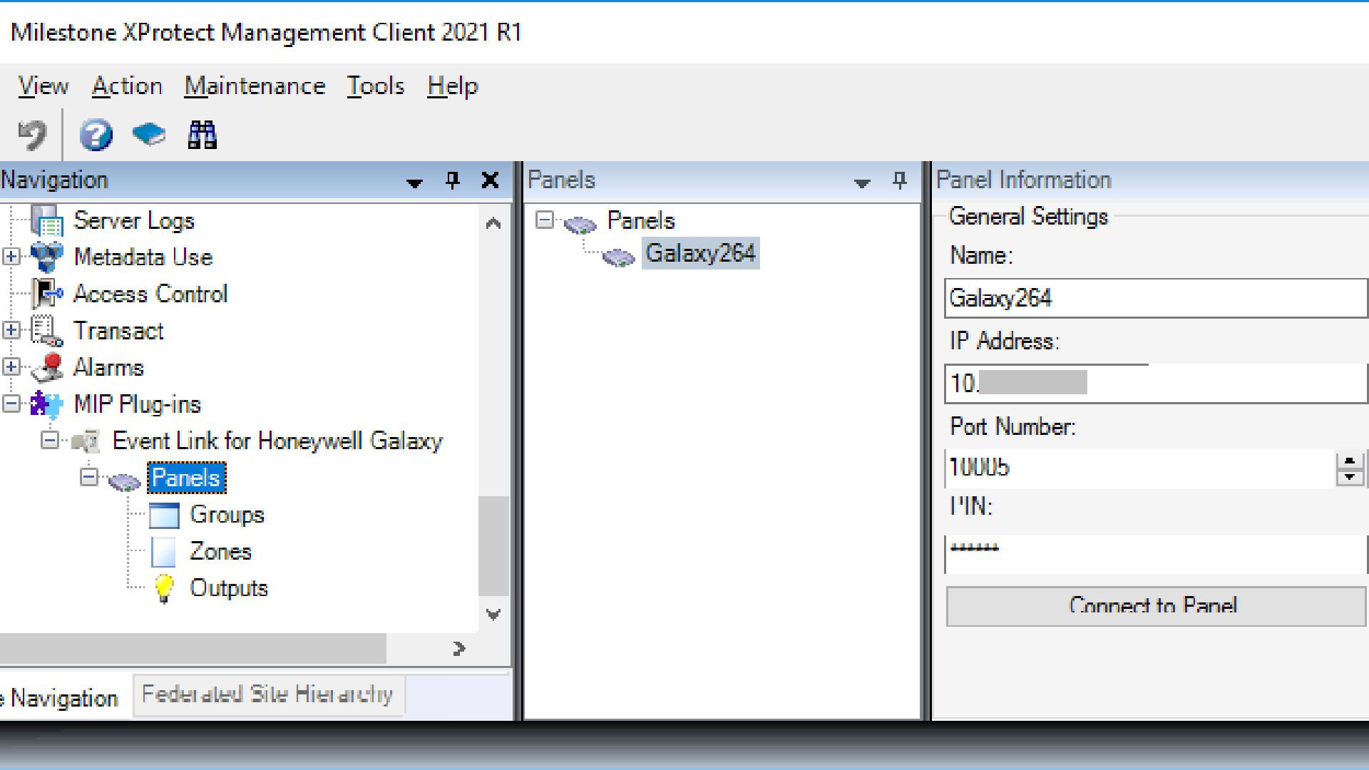Image resolution: width=1369 pixels, height=770 pixels.
Task: Click the Connect to Panel button
Action: tap(1152, 605)
